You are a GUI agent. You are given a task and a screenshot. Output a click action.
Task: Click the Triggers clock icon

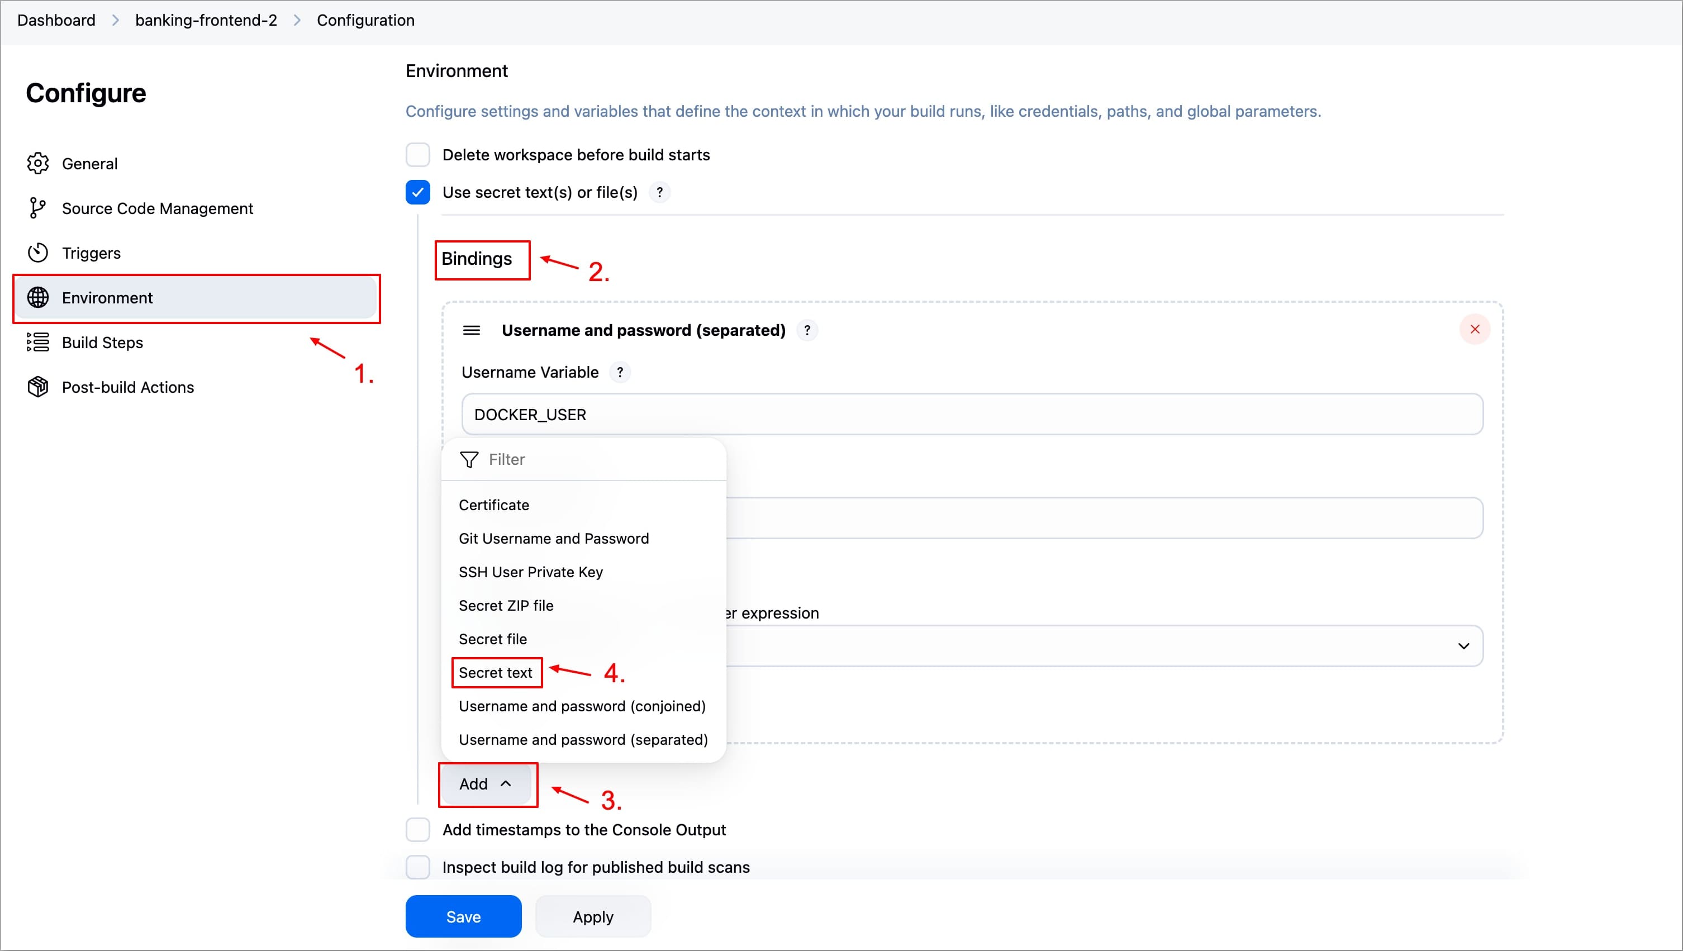[x=38, y=253]
